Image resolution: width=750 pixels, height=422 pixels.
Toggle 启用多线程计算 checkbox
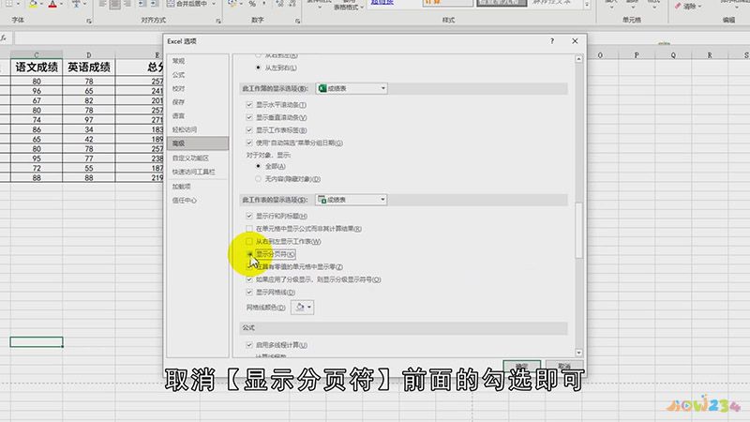click(249, 344)
